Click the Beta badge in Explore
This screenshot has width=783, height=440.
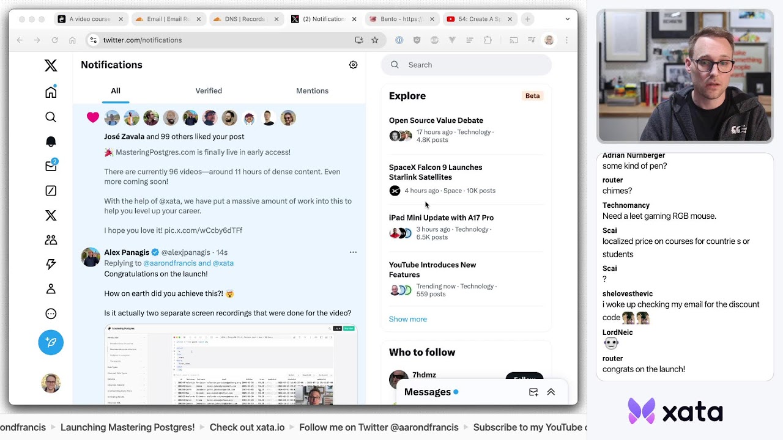click(x=532, y=96)
